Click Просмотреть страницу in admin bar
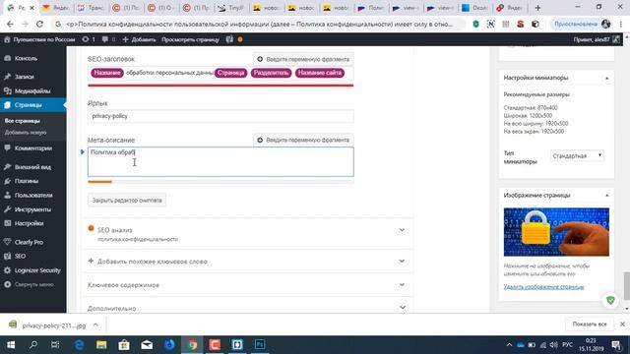Image resolution: width=630 pixels, height=354 pixels. 190,39
